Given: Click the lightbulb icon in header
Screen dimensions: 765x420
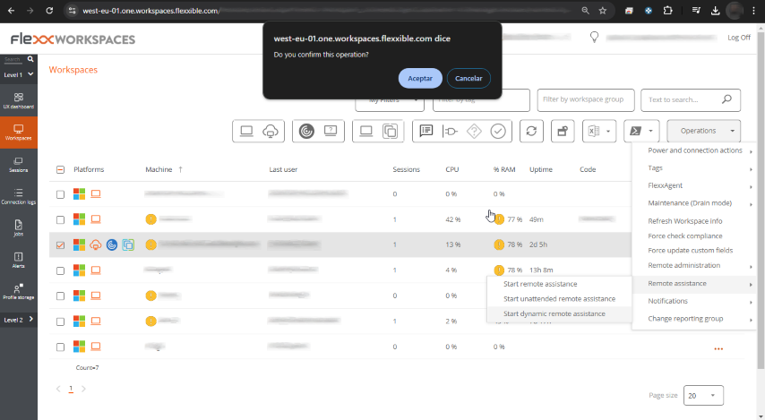Looking at the screenshot, I should [594, 37].
